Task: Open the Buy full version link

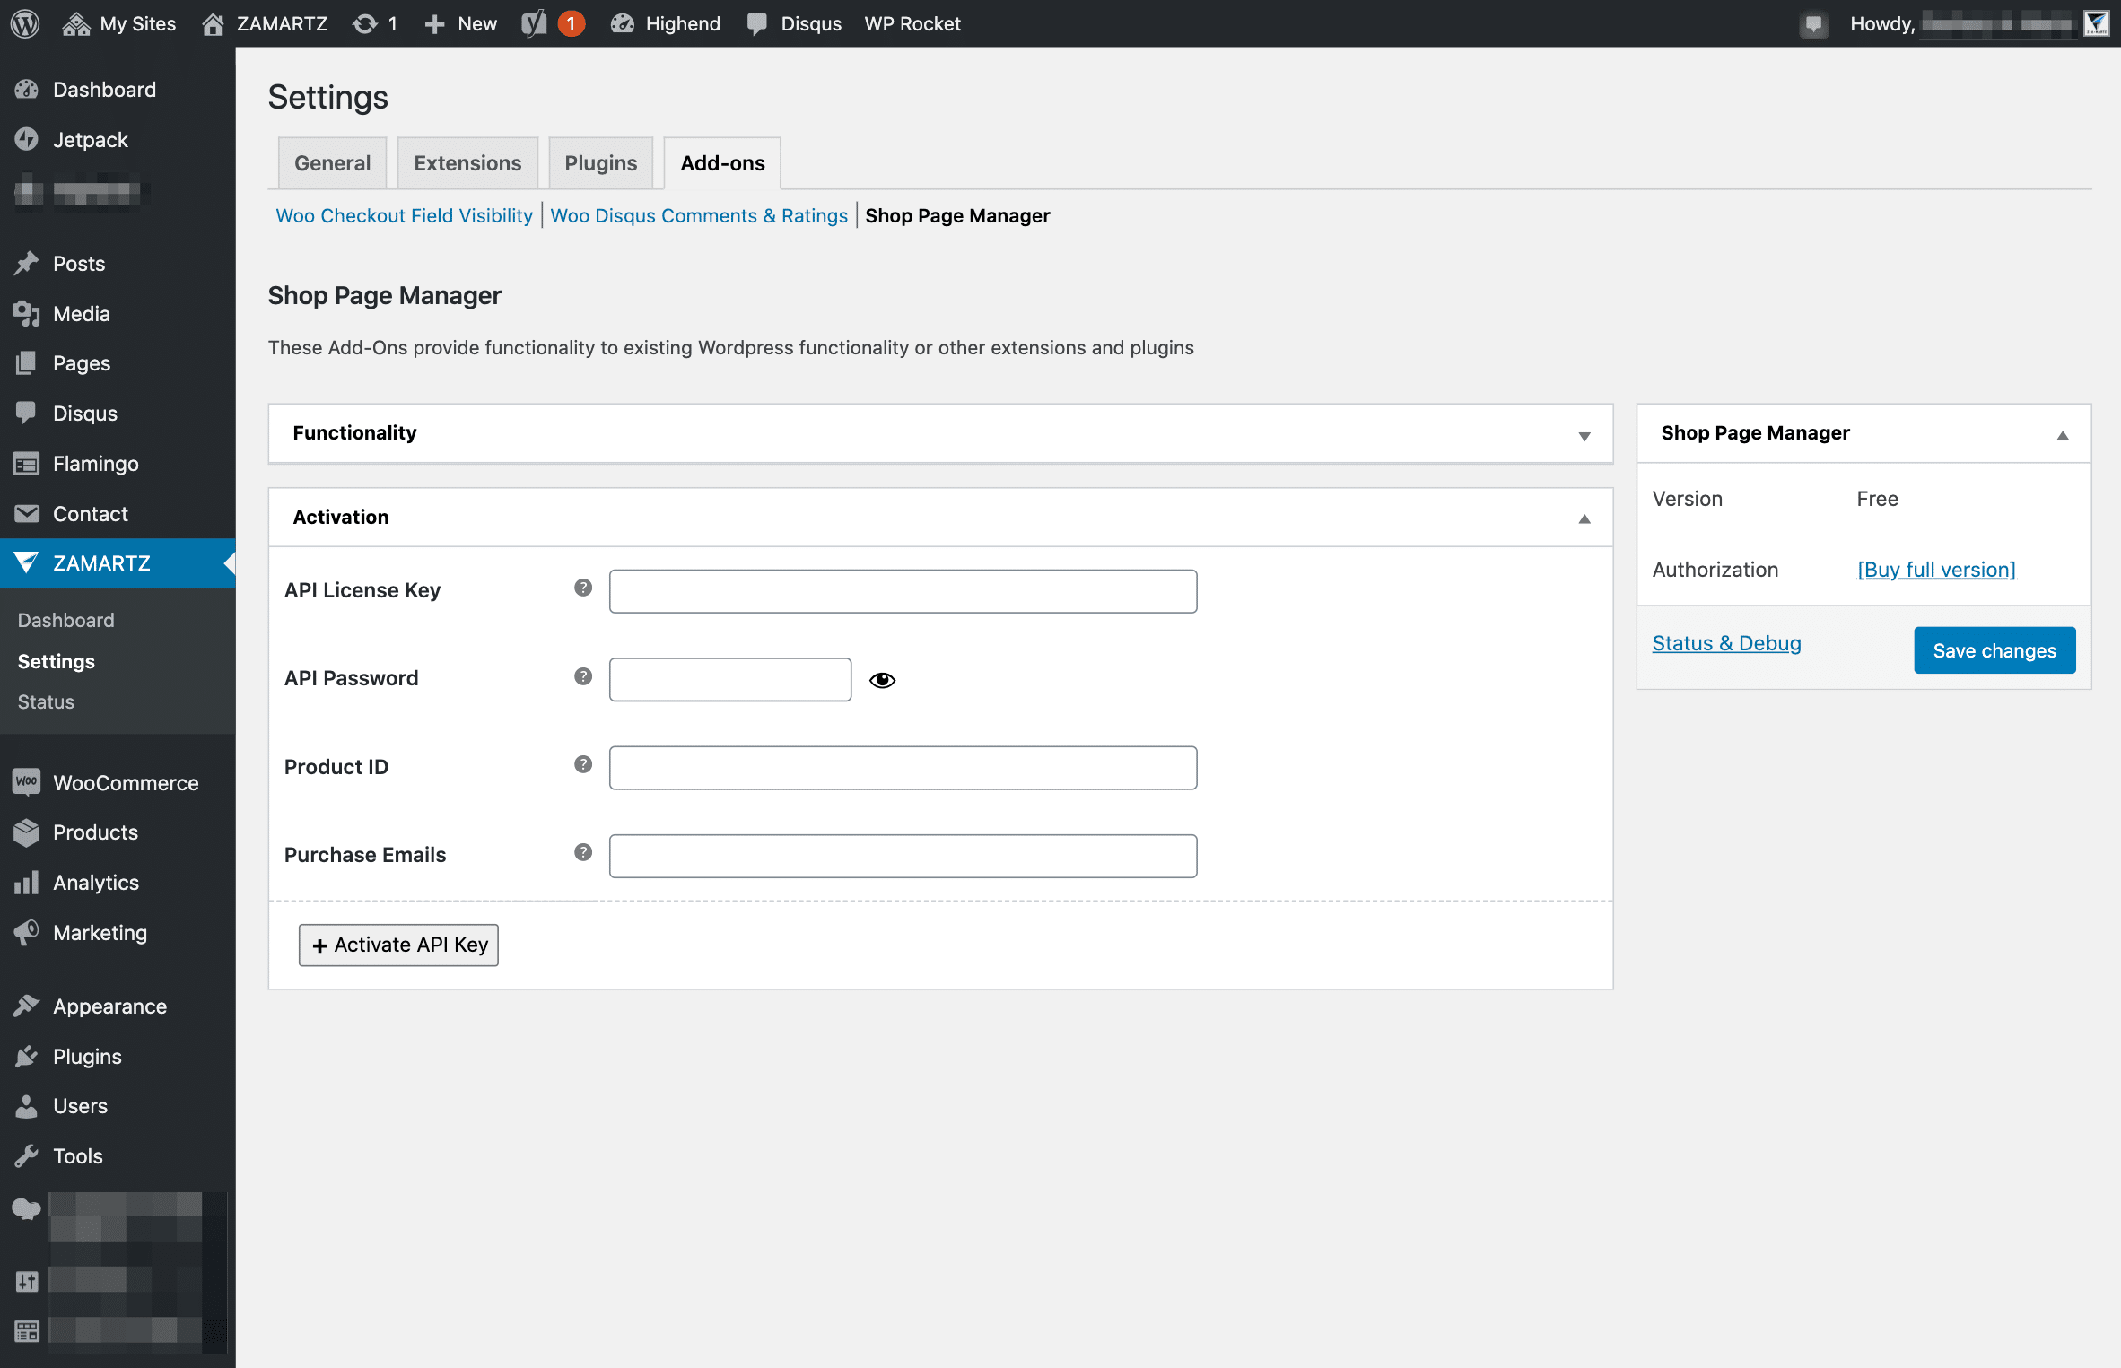Action: [1934, 569]
